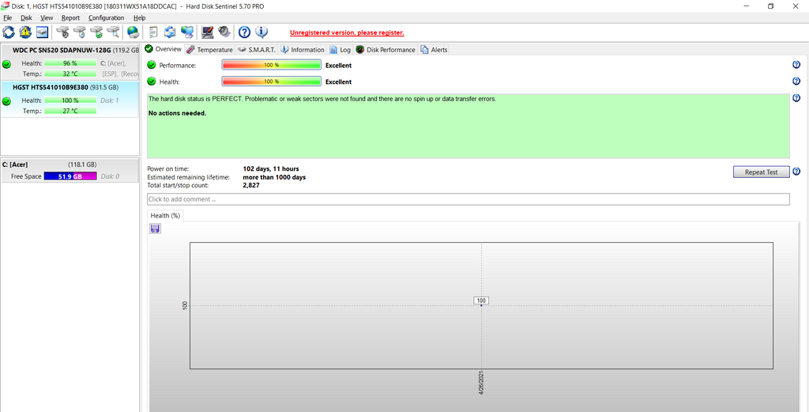Open the File menu
The width and height of the screenshot is (809, 412).
[x=8, y=17]
